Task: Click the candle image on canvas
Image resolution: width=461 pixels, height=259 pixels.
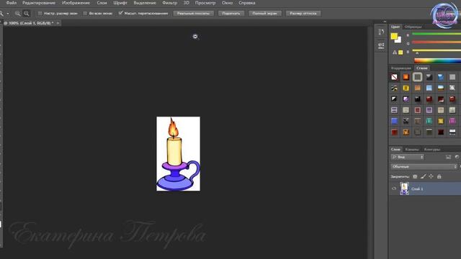Action: point(178,153)
